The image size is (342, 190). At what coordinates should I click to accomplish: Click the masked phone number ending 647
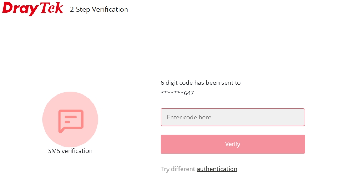177,93
